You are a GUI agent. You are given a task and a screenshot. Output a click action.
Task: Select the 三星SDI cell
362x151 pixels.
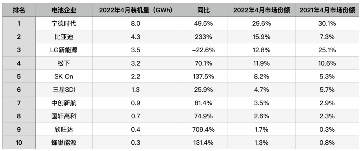coord(62,90)
